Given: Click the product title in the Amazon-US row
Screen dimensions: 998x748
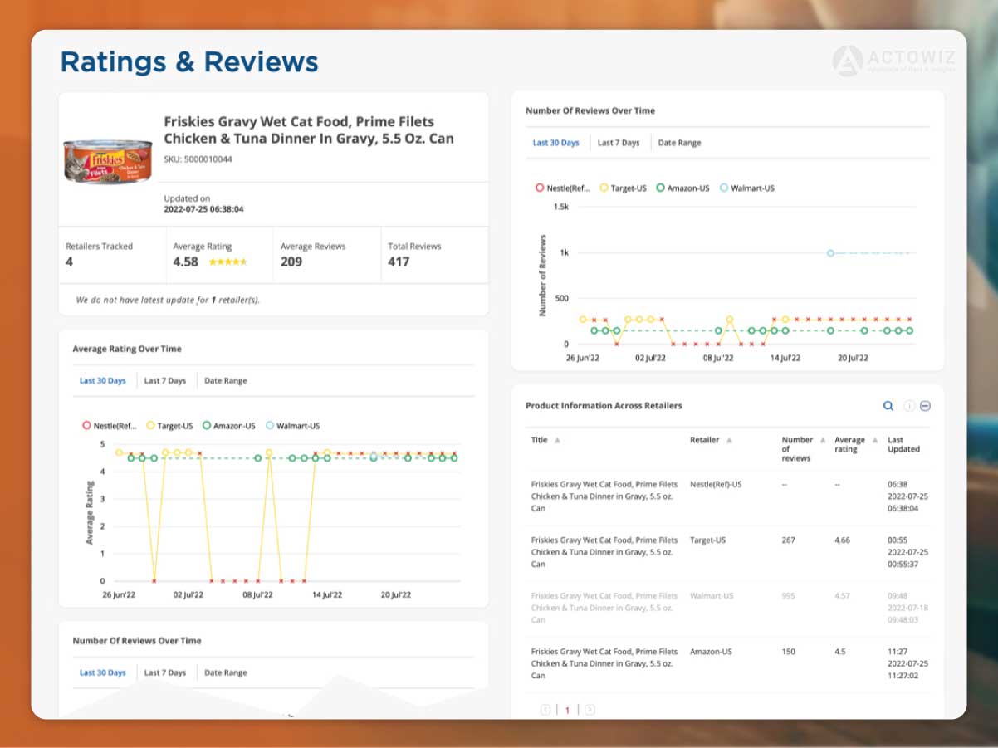Looking at the screenshot, I should (604, 663).
